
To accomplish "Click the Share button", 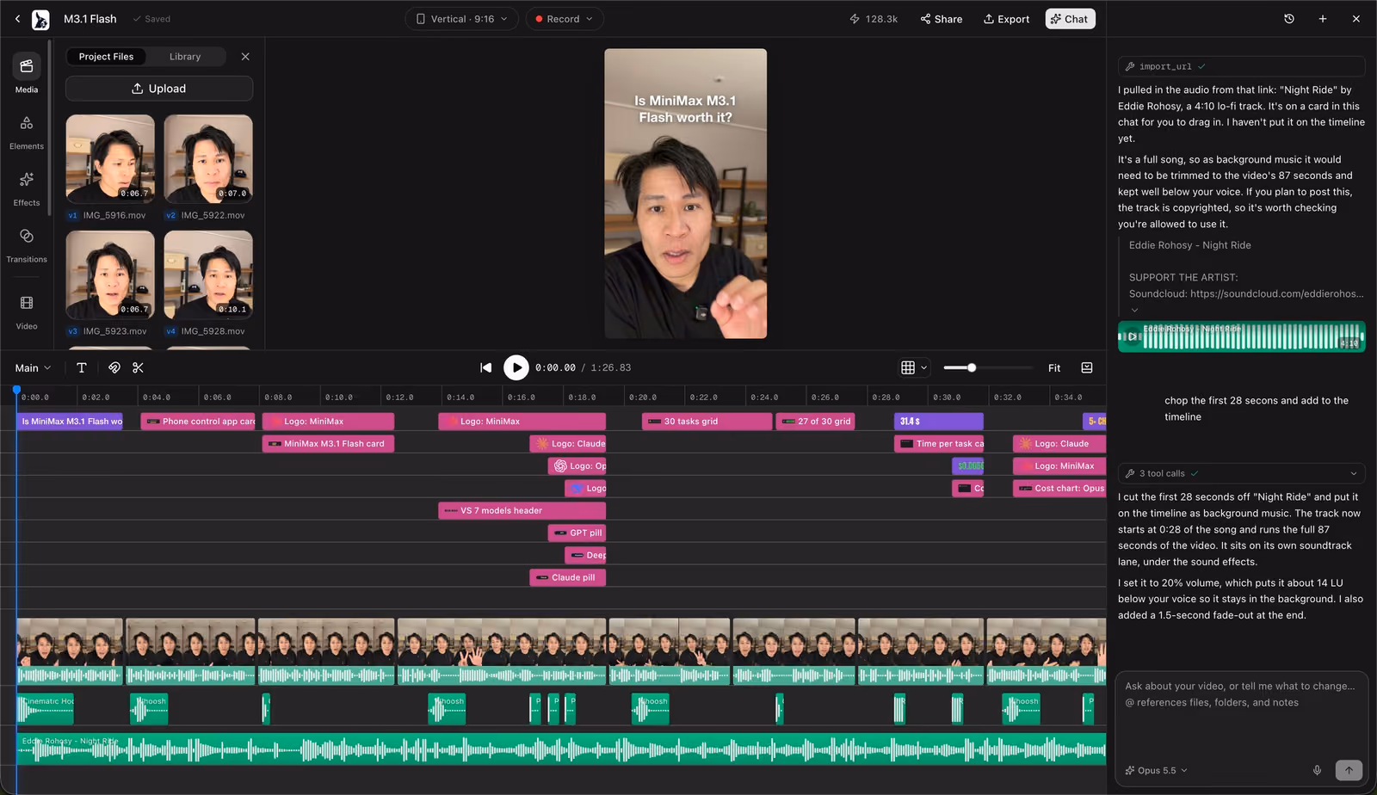I will (942, 19).
